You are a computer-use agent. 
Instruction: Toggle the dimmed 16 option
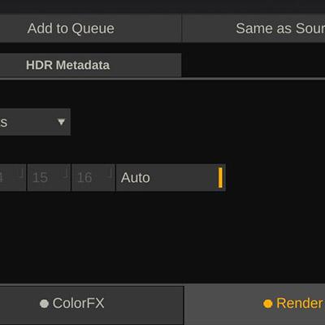pos(93,177)
